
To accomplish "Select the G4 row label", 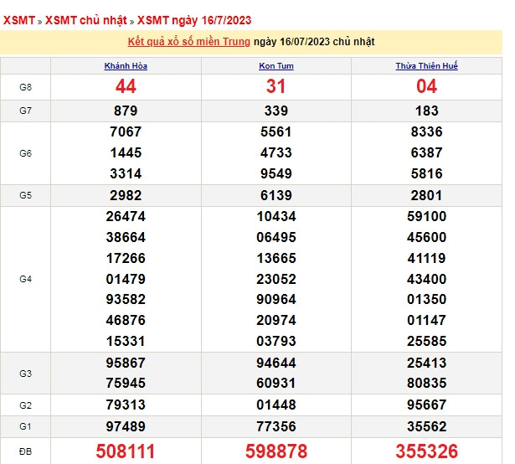I will 25,279.
